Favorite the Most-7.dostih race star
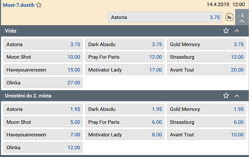The height and width of the screenshot is (157, 249). point(39,5)
